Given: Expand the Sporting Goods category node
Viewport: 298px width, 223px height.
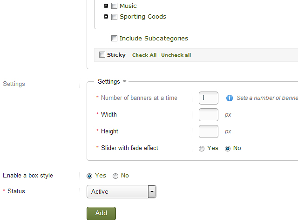Looking at the screenshot, I should click(x=106, y=17).
